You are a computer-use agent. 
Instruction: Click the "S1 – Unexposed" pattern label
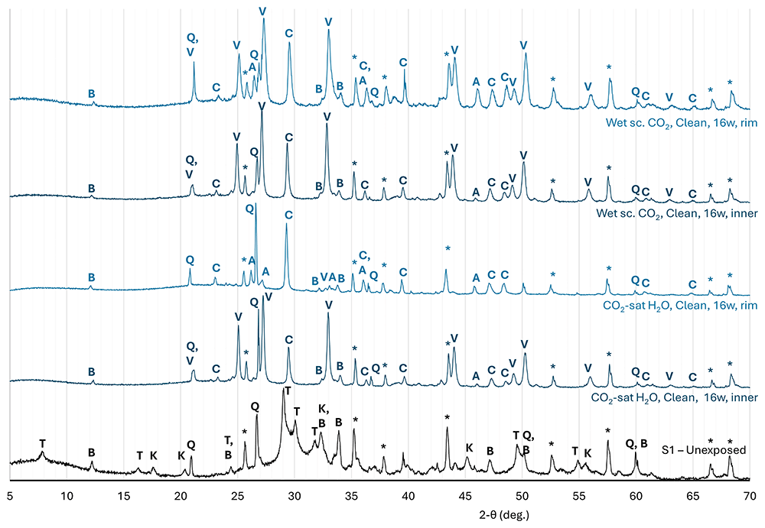[704, 449]
